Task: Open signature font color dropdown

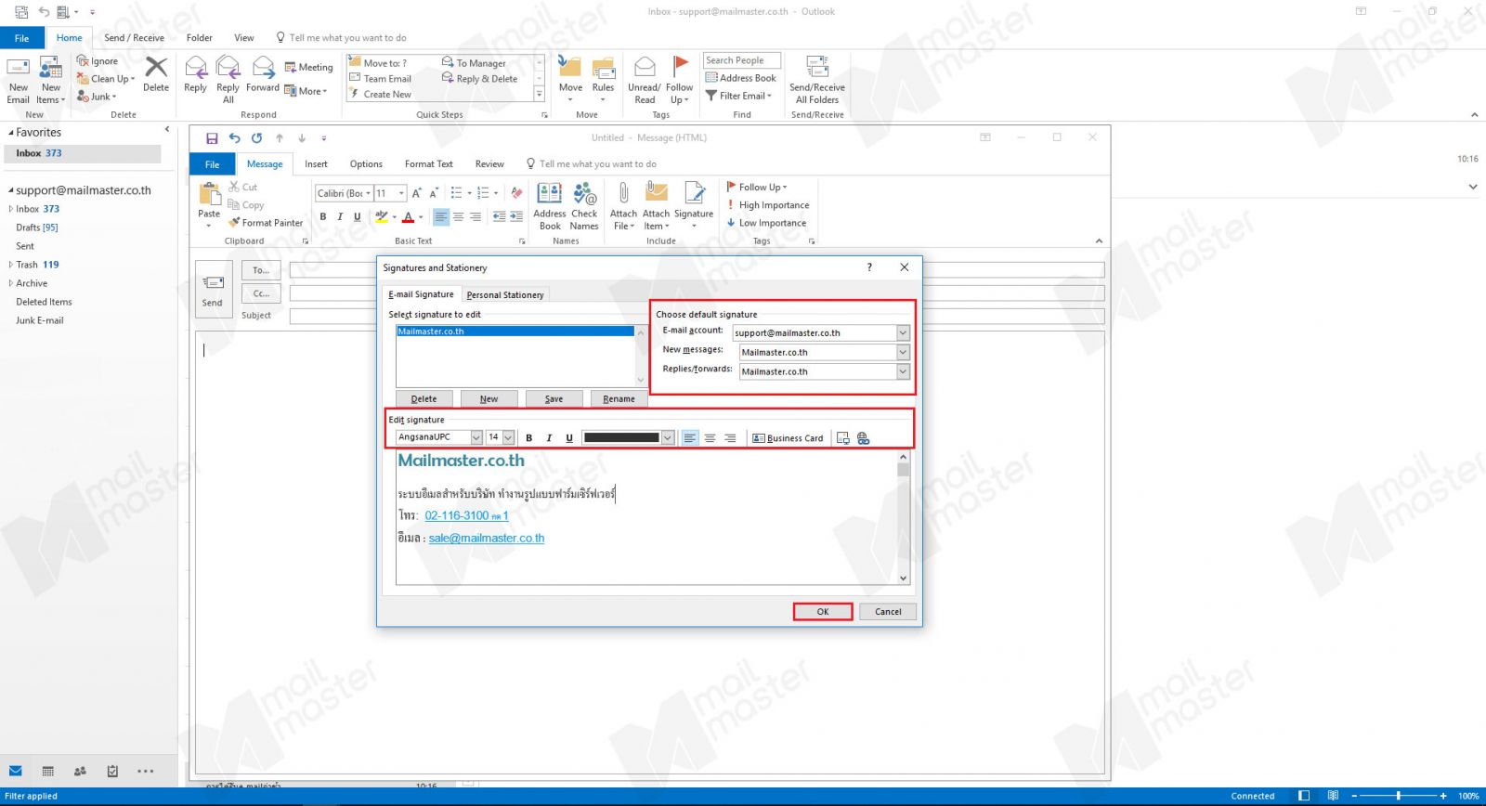Action: (x=667, y=438)
